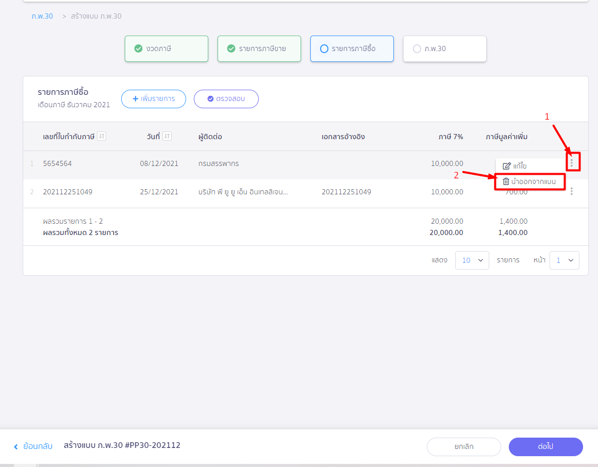The width and height of the screenshot is (598, 467).
Task: Sort by tax invoice number column
Action: 102,137
